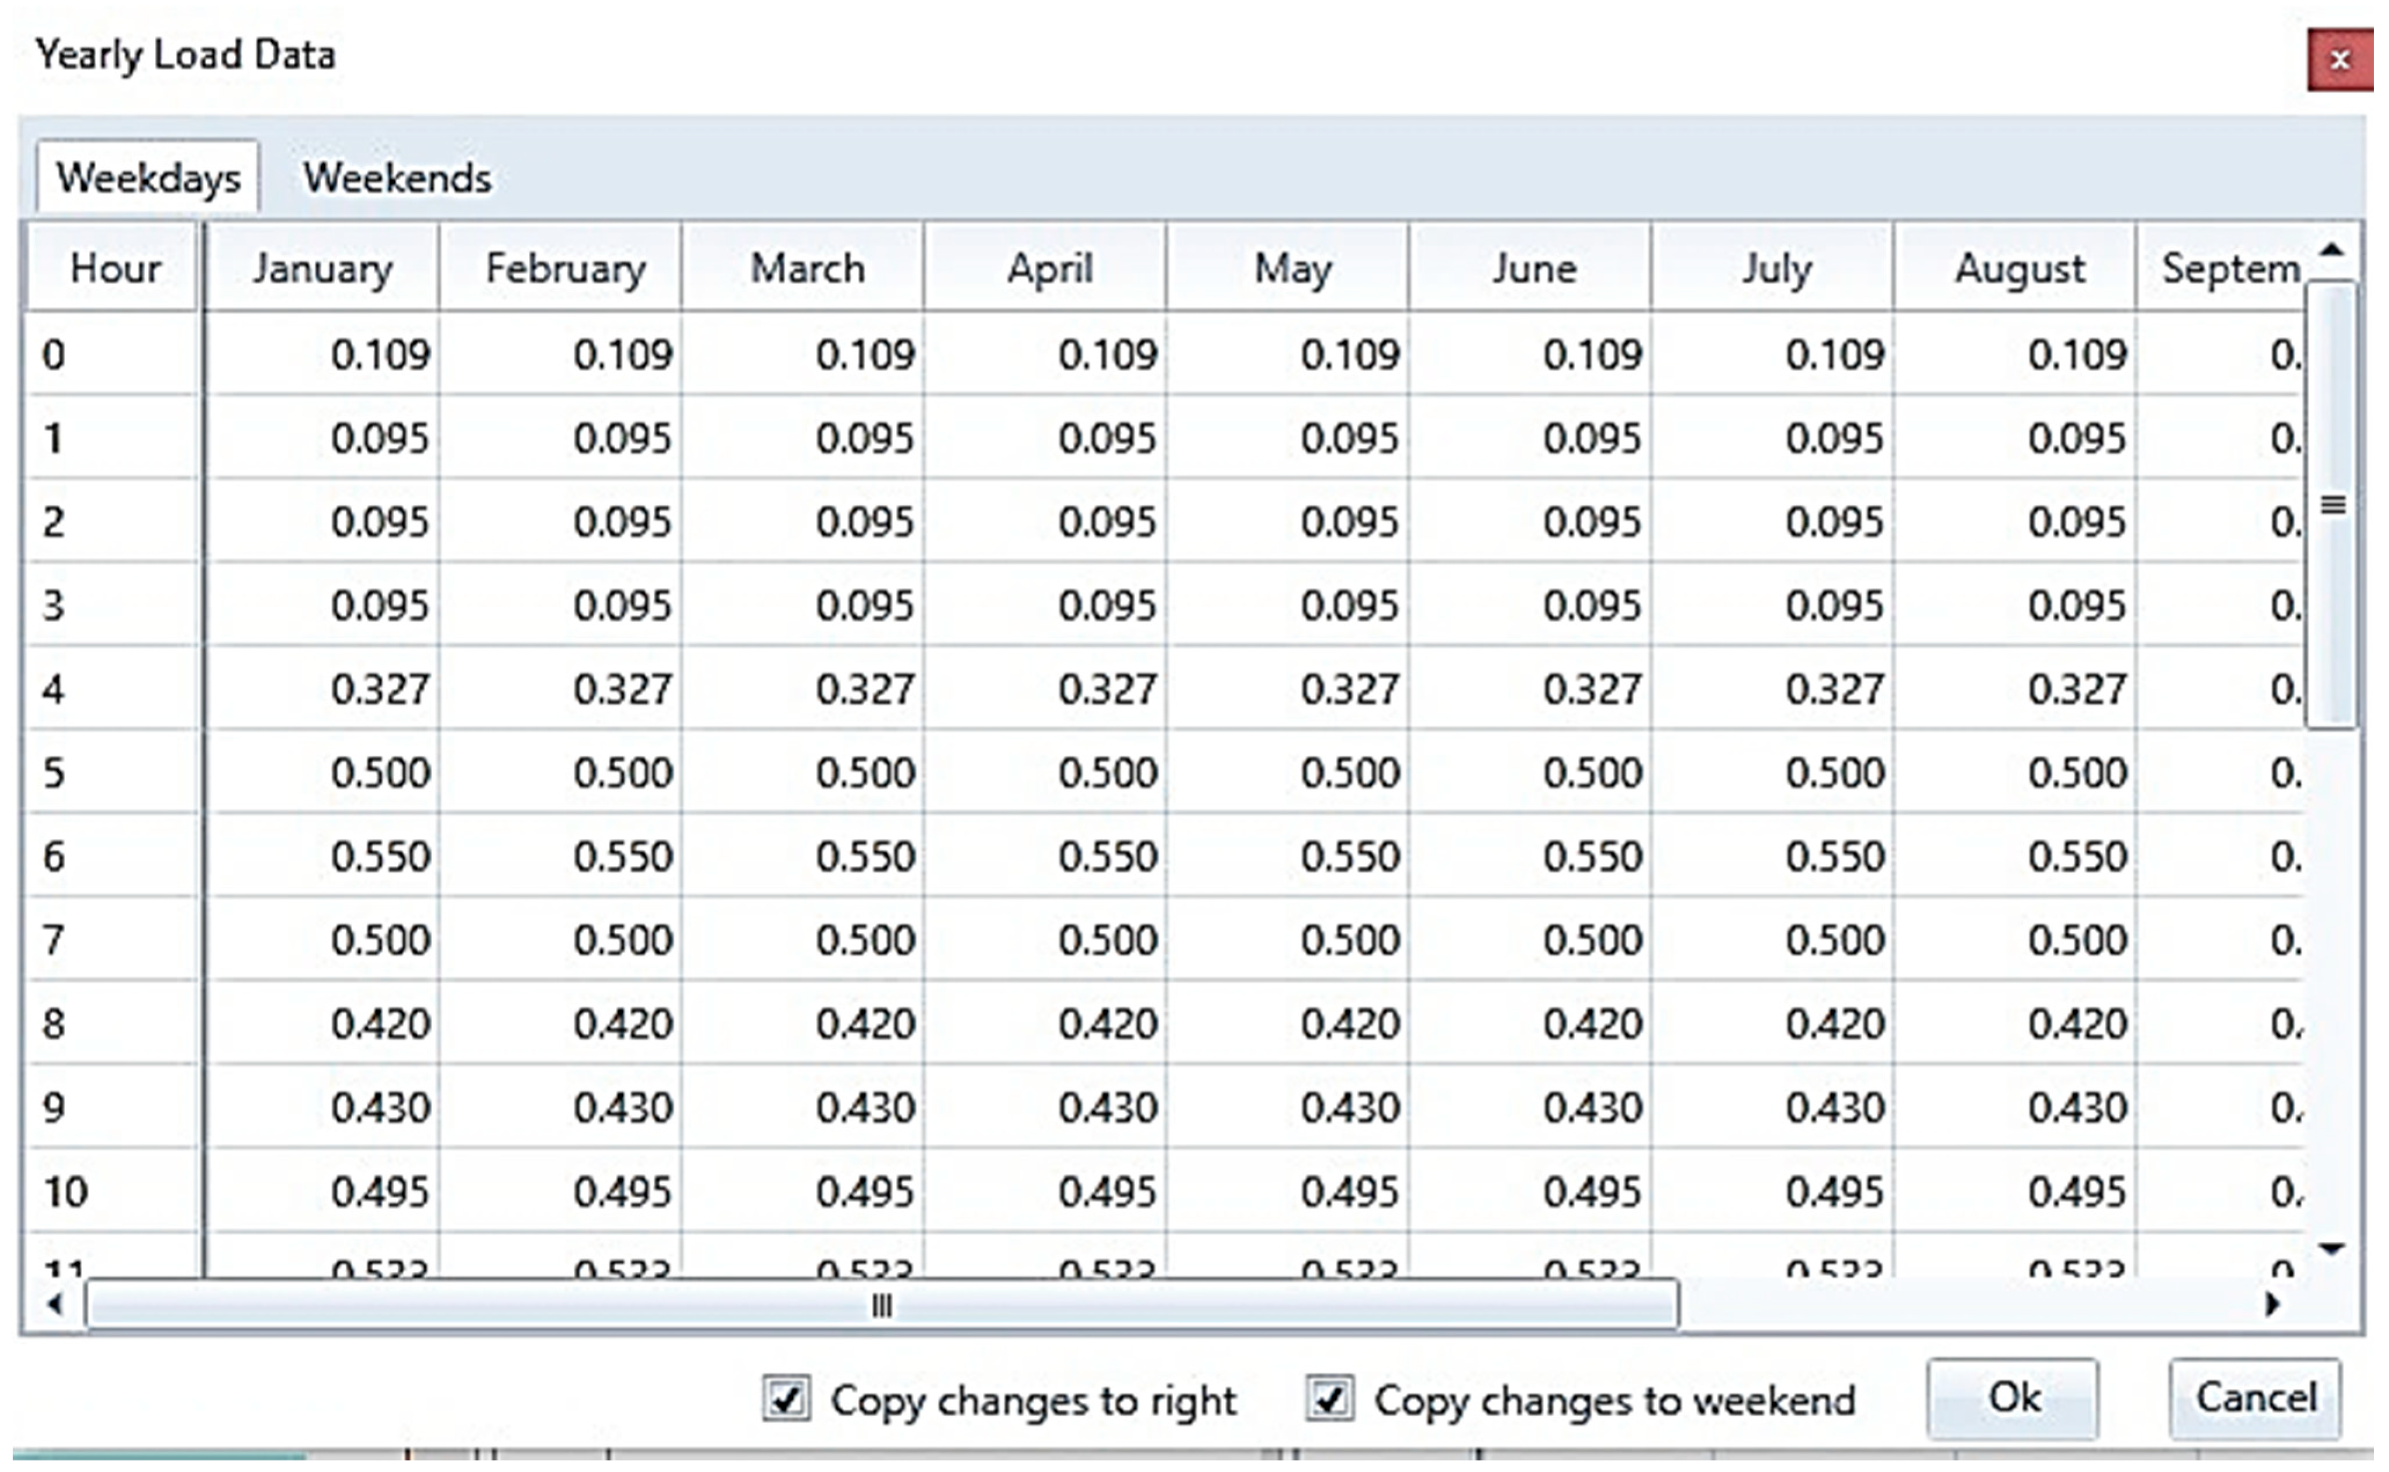Click the horizontal scrollbar left arrow
The height and width of the screenshot is (1472, 2389).
(x=54, y=1304)
